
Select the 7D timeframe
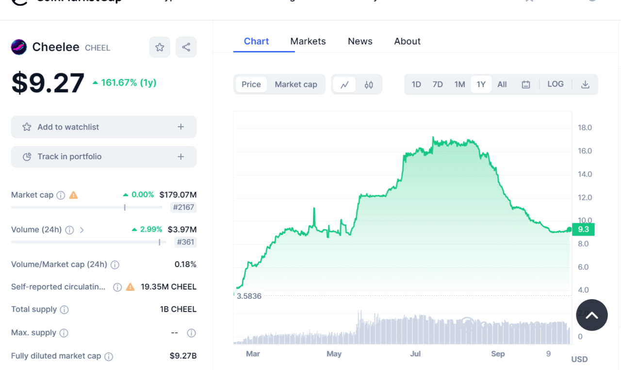(x=437, y=84)
